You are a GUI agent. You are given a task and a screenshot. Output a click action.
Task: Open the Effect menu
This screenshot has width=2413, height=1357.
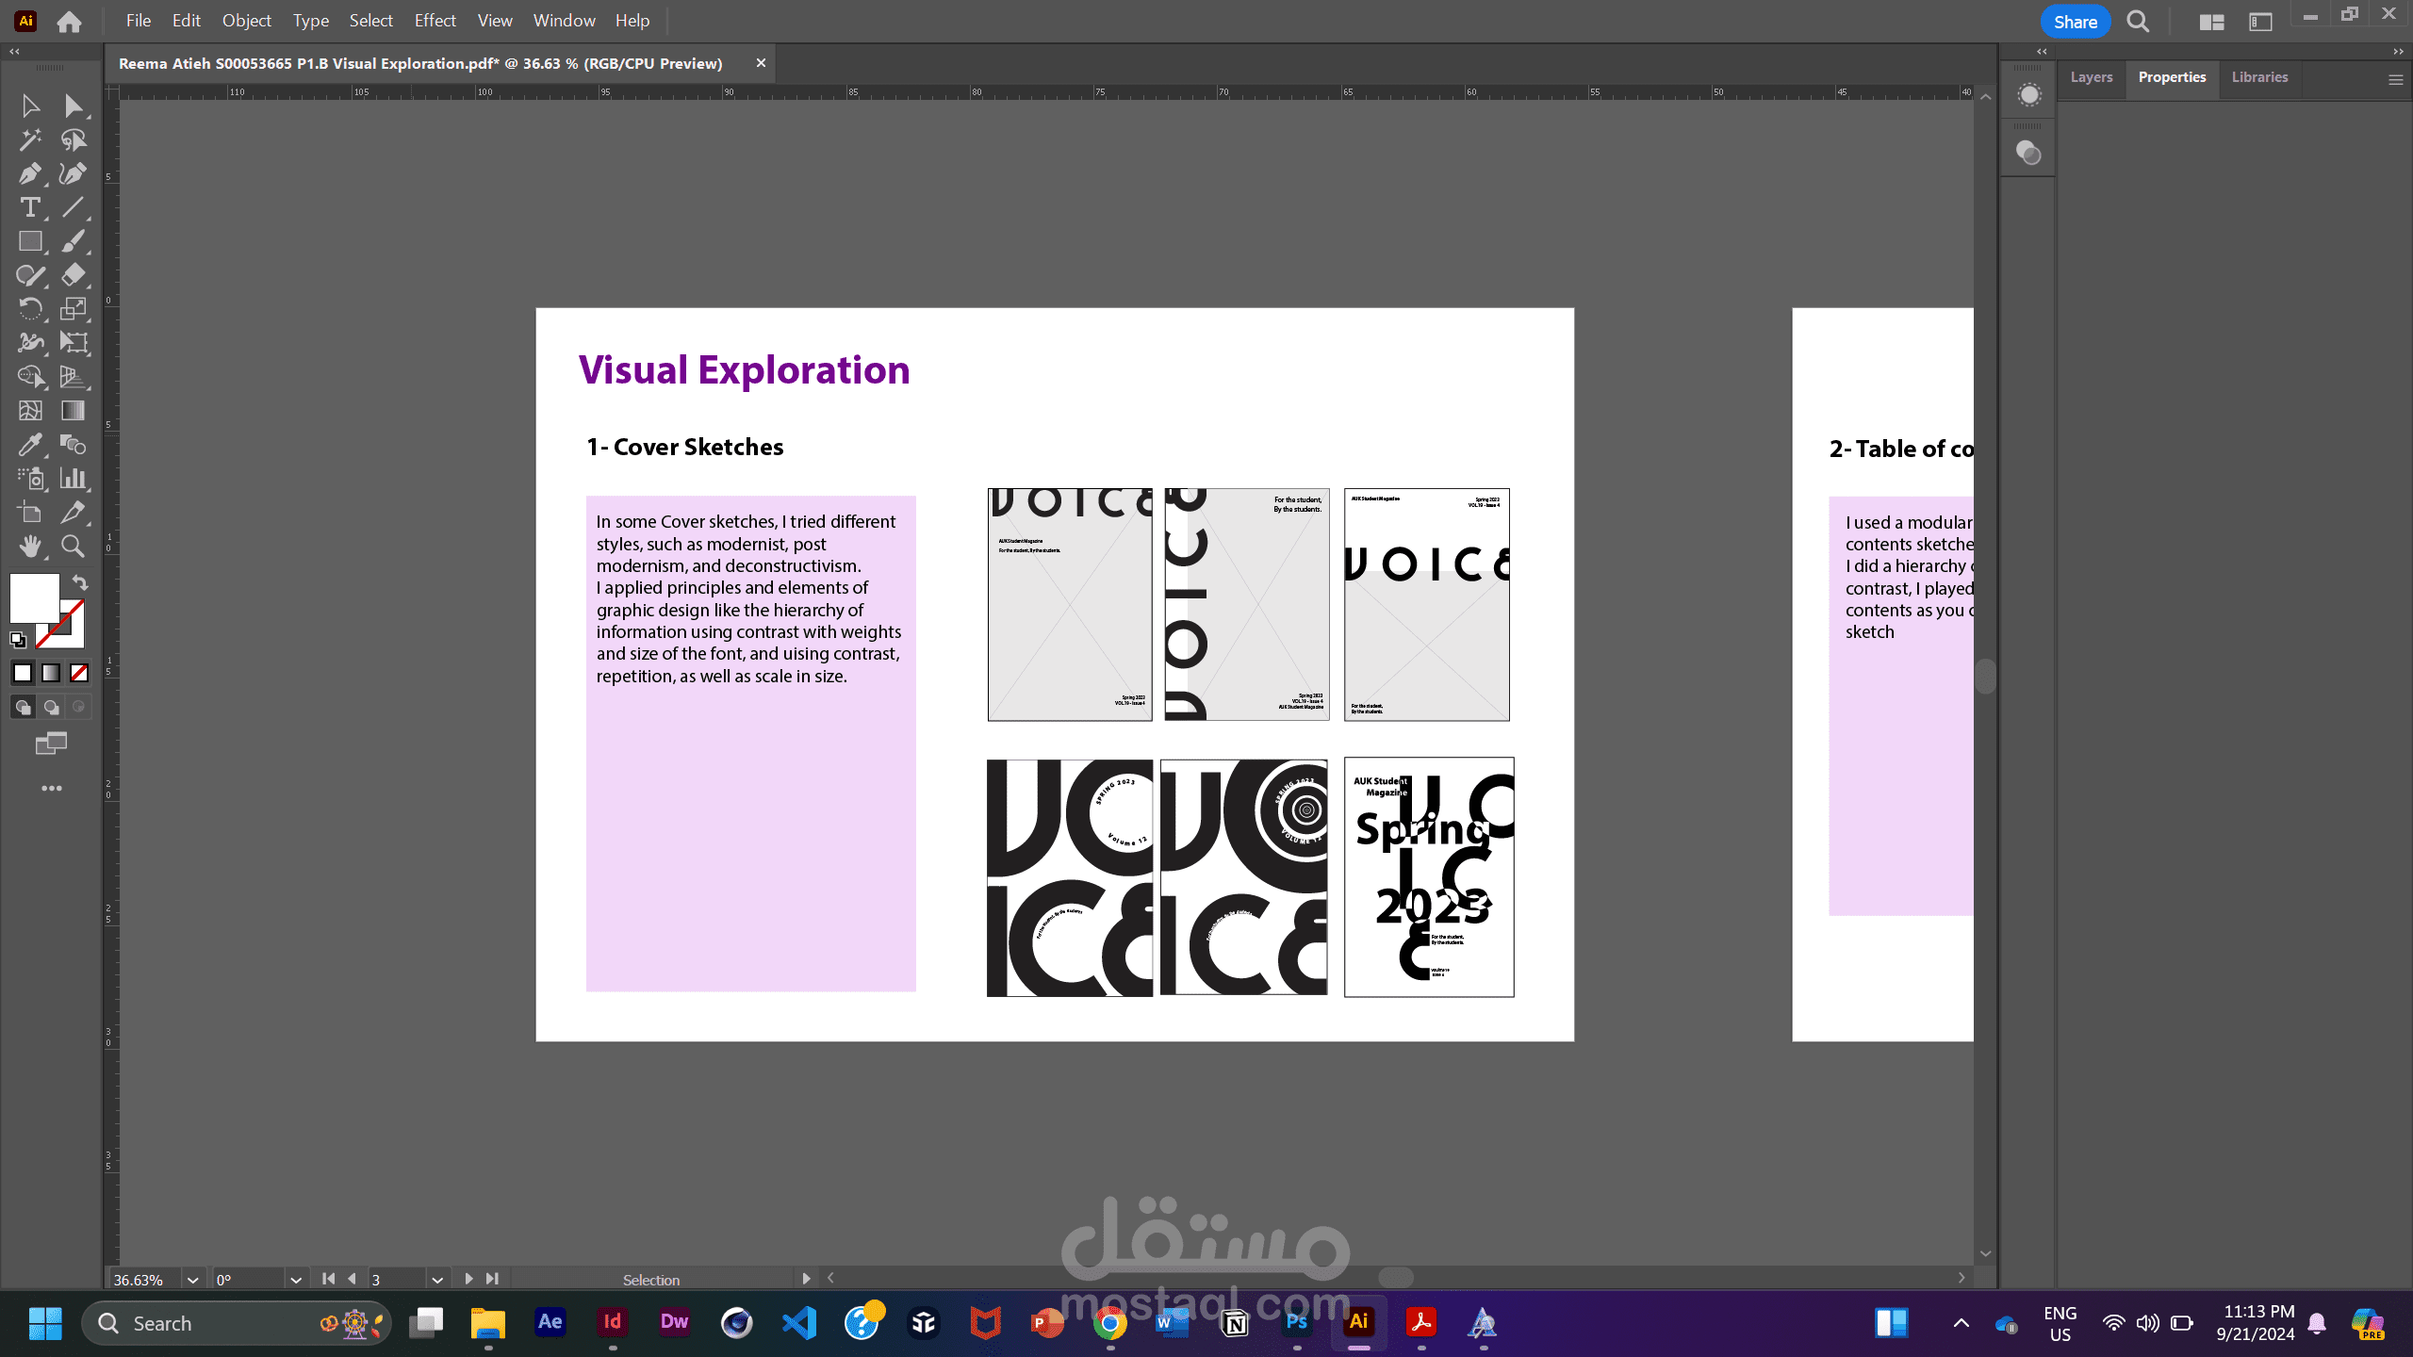tap(435, 21)
